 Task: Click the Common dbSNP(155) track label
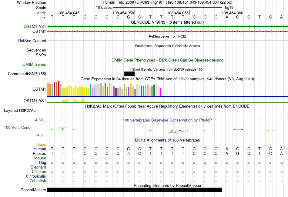[27, 74]
